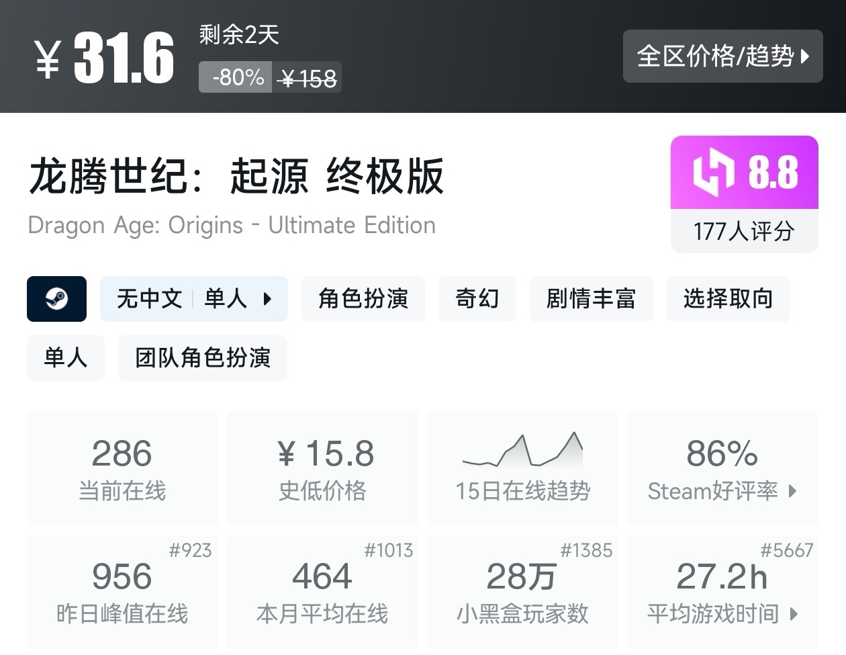Tap the 28万 小黑盒玩家数 stat
846x655 pixels.
[522, 593]
